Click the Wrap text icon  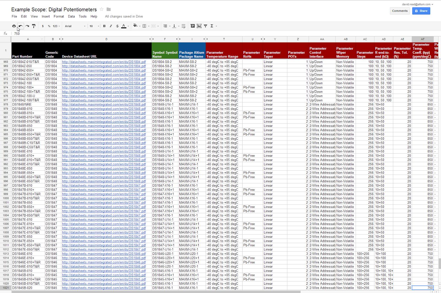(184, 26)
